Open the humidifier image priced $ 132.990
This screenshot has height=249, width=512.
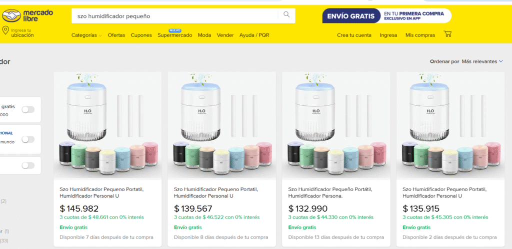click(336, 126)
